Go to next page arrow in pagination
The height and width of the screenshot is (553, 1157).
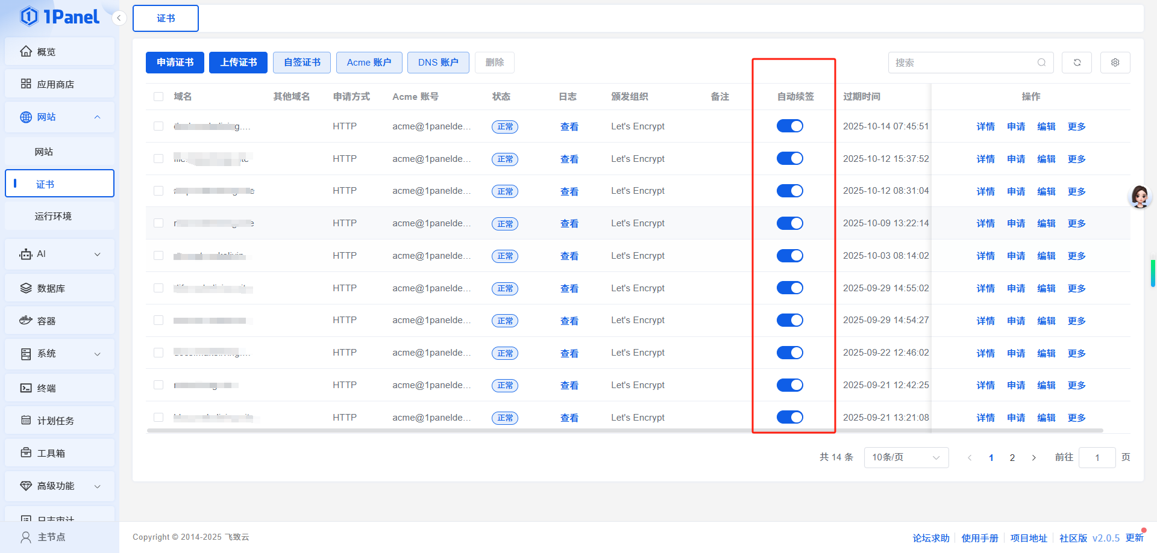click(x=1034, y=458)
